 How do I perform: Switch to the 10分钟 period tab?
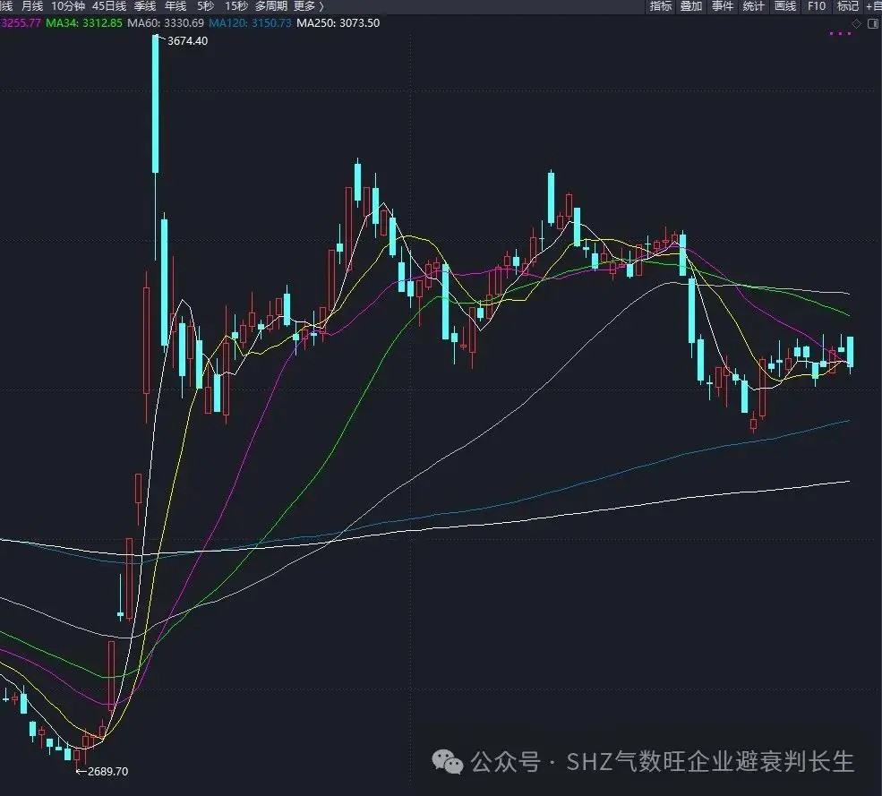click(68, 6)
